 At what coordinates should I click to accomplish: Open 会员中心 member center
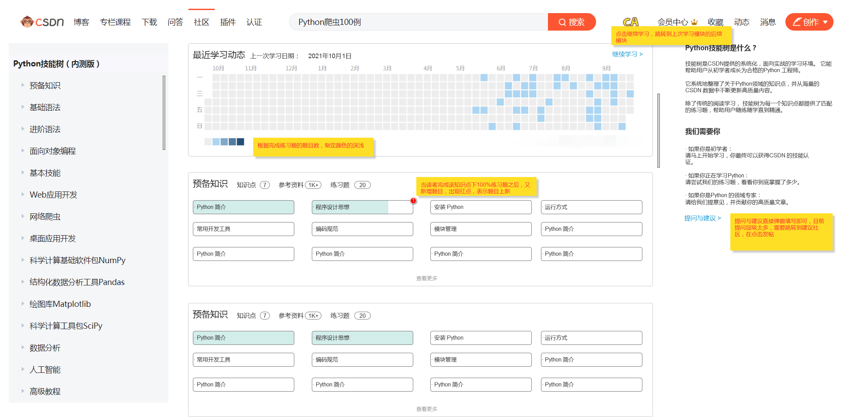(673, 22)
